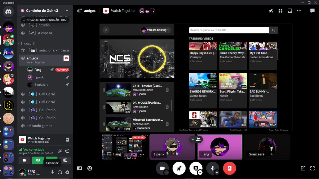
Task: Mute microphone in call control bar
Action: 213,168
